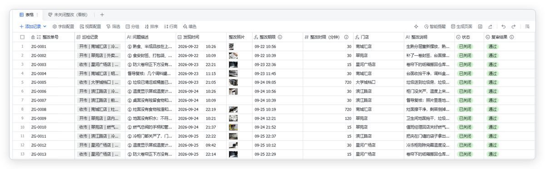Image resolution: width=545 pixels, height=169 pixels.
Task: Click the 整改单号 column header
Action: pos(50,37)
